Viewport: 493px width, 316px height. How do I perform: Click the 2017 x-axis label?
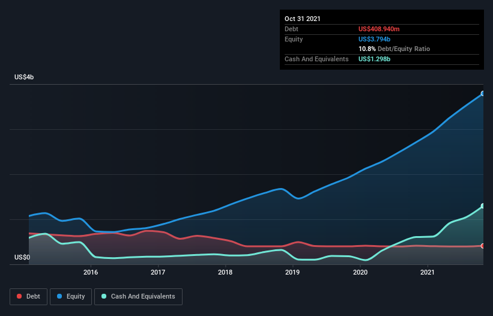coord(158,272)
